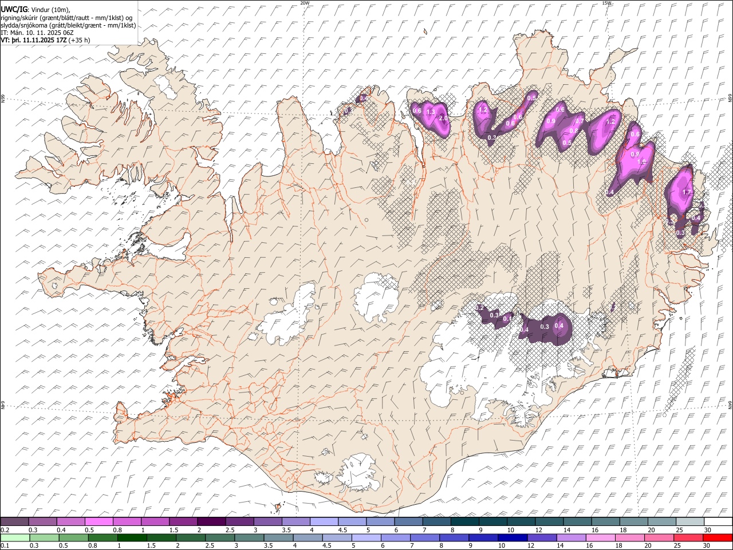Click the '20W' longitude label

click(x=305, y=3)
